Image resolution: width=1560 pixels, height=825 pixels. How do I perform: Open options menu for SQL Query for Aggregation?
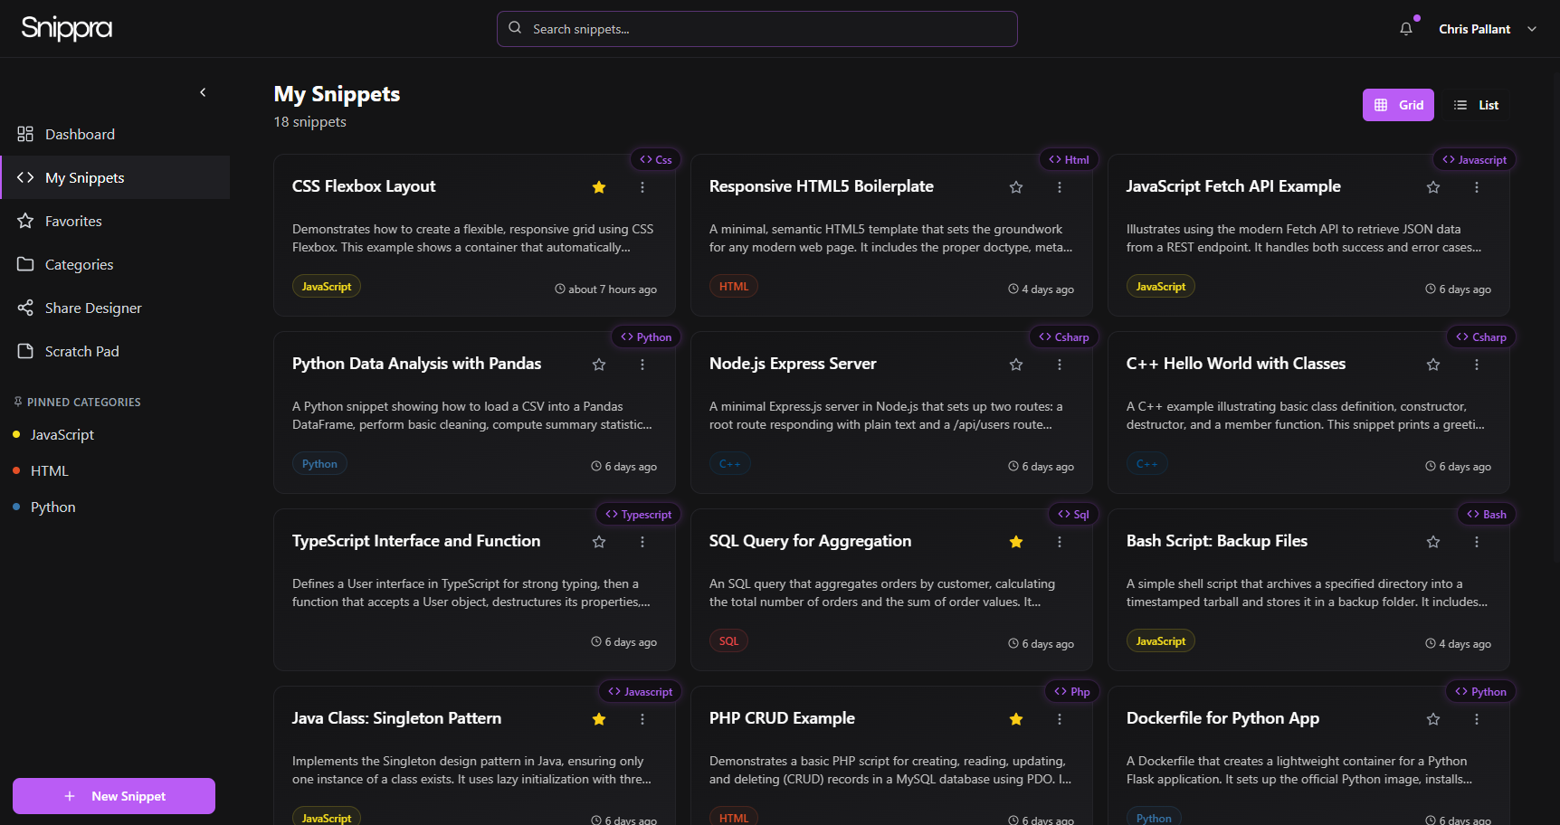pos(1060,542)
